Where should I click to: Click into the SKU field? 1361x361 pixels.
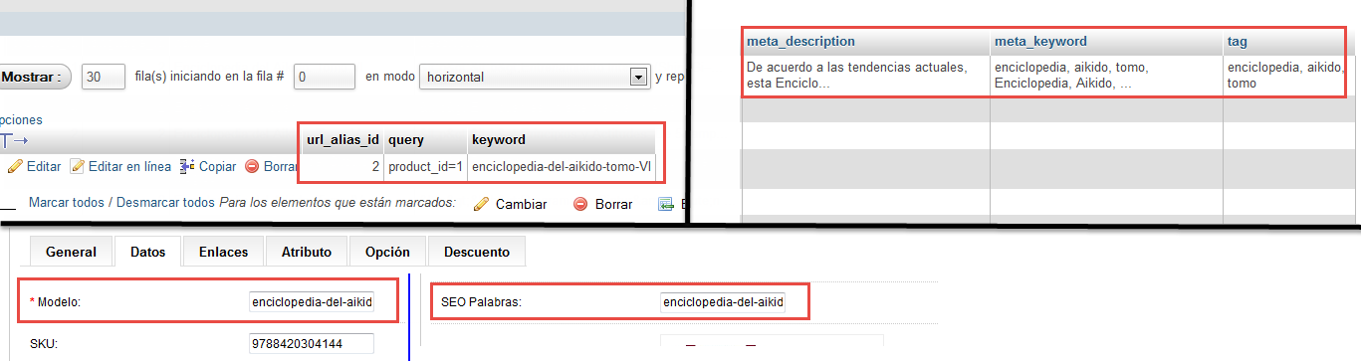click(312, 344)
